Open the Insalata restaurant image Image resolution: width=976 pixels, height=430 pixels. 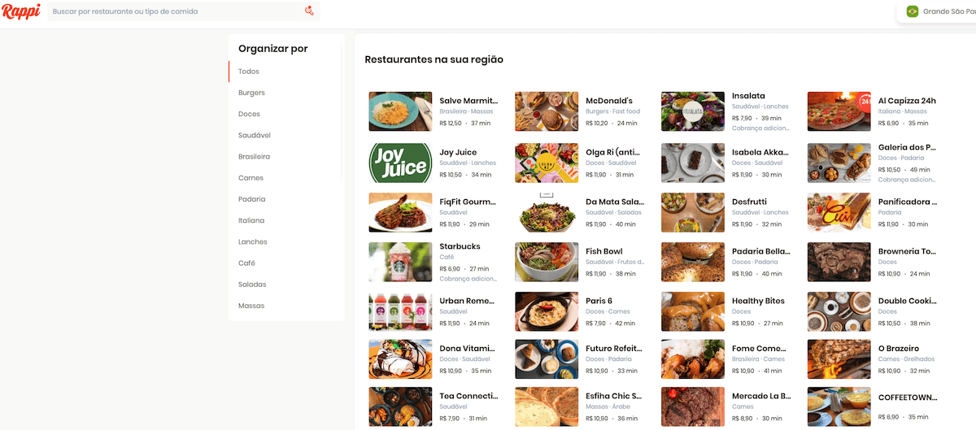point(693,111)
